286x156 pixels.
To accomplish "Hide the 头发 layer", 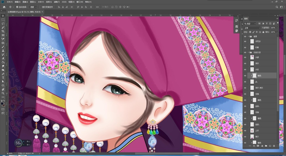I will 245,70.
